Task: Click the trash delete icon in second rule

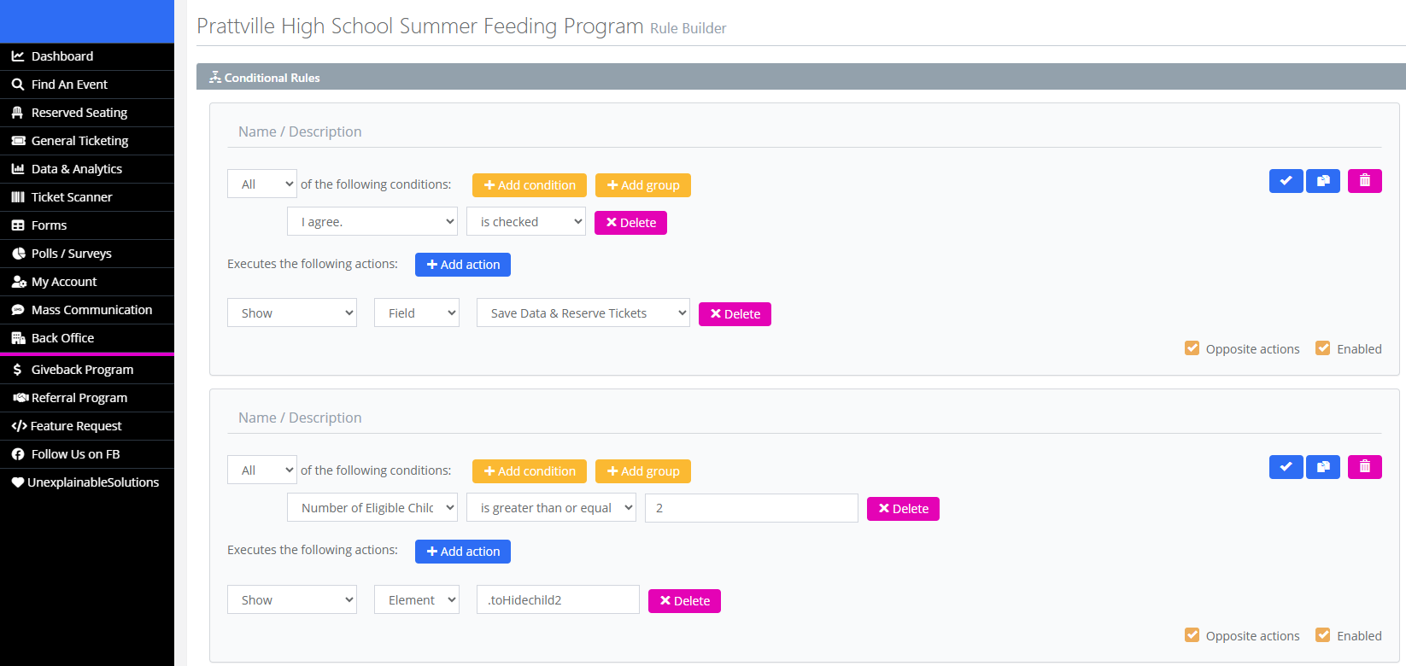Action: click(1364, 467)
